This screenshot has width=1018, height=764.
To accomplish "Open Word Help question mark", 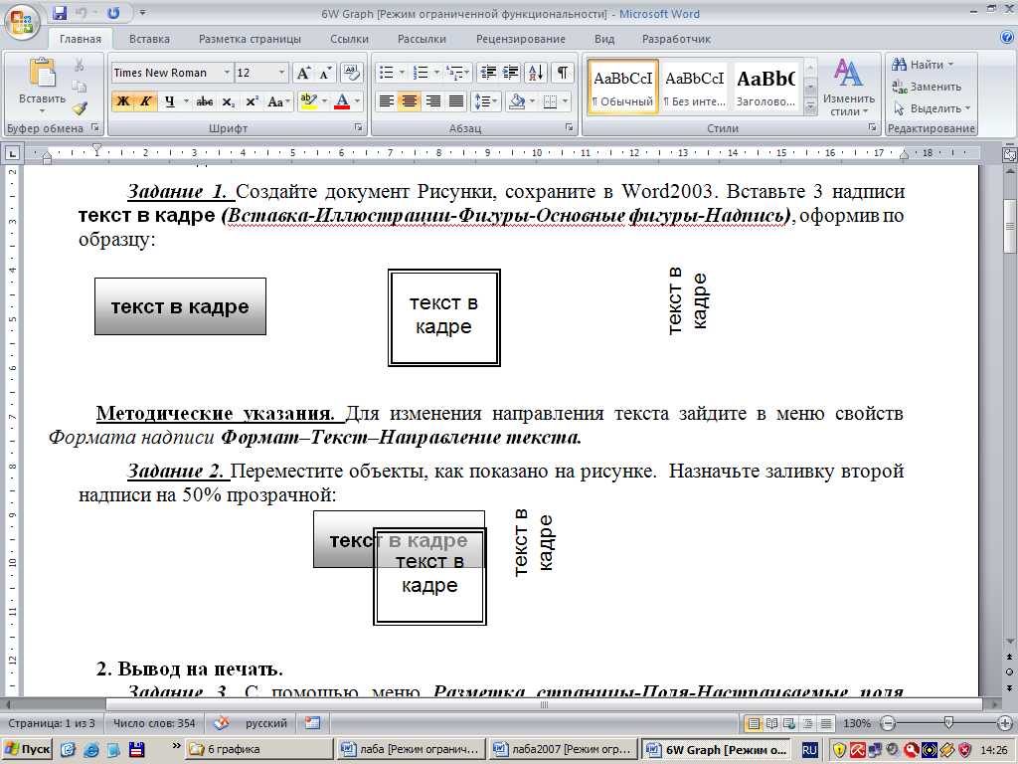I will 1007,38.
